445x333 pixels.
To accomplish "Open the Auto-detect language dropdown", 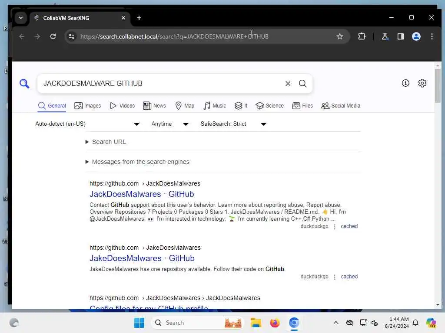I will [87, 124].
